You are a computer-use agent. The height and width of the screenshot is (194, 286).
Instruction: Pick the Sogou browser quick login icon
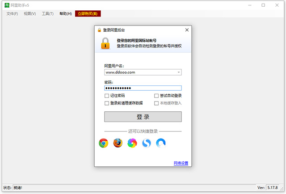tap(147, 143)
